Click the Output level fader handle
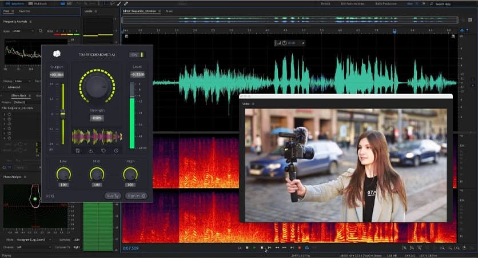478x258 pixels. pyautogui.click(x=62, y=112)
